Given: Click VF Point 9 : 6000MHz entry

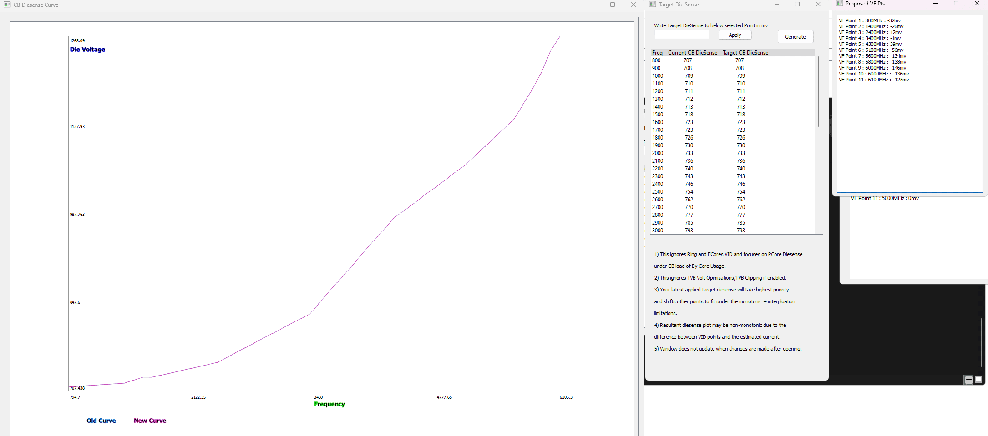Looking at the screenshot, I should click(x=872, y=68).
